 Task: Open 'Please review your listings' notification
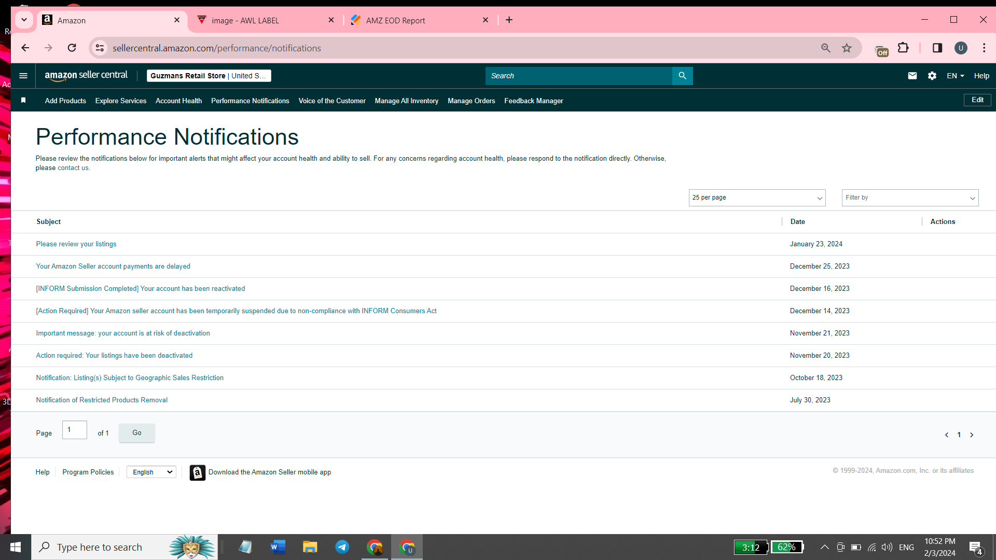76,244
